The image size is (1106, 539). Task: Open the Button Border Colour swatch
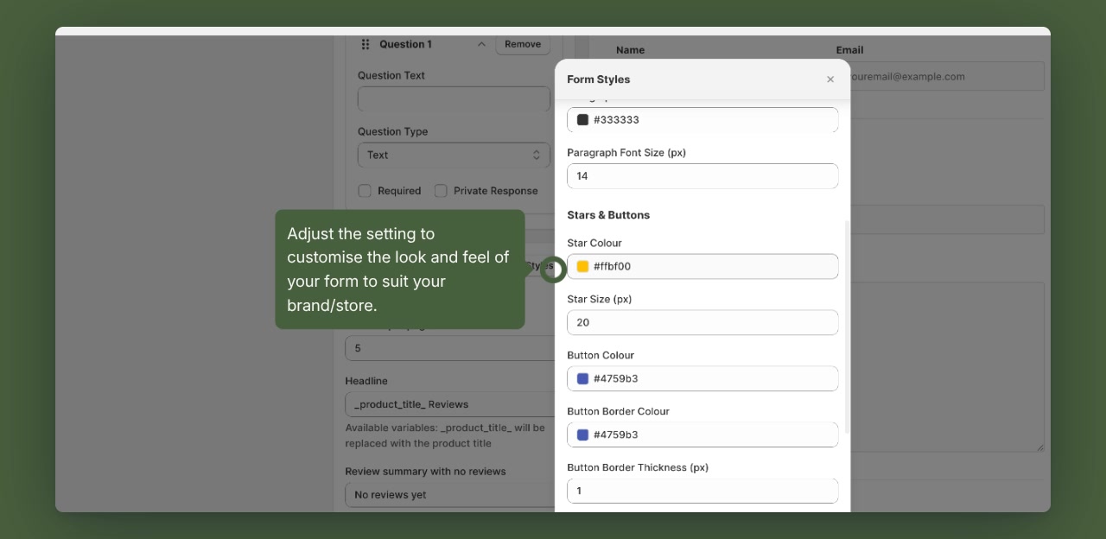583,434
